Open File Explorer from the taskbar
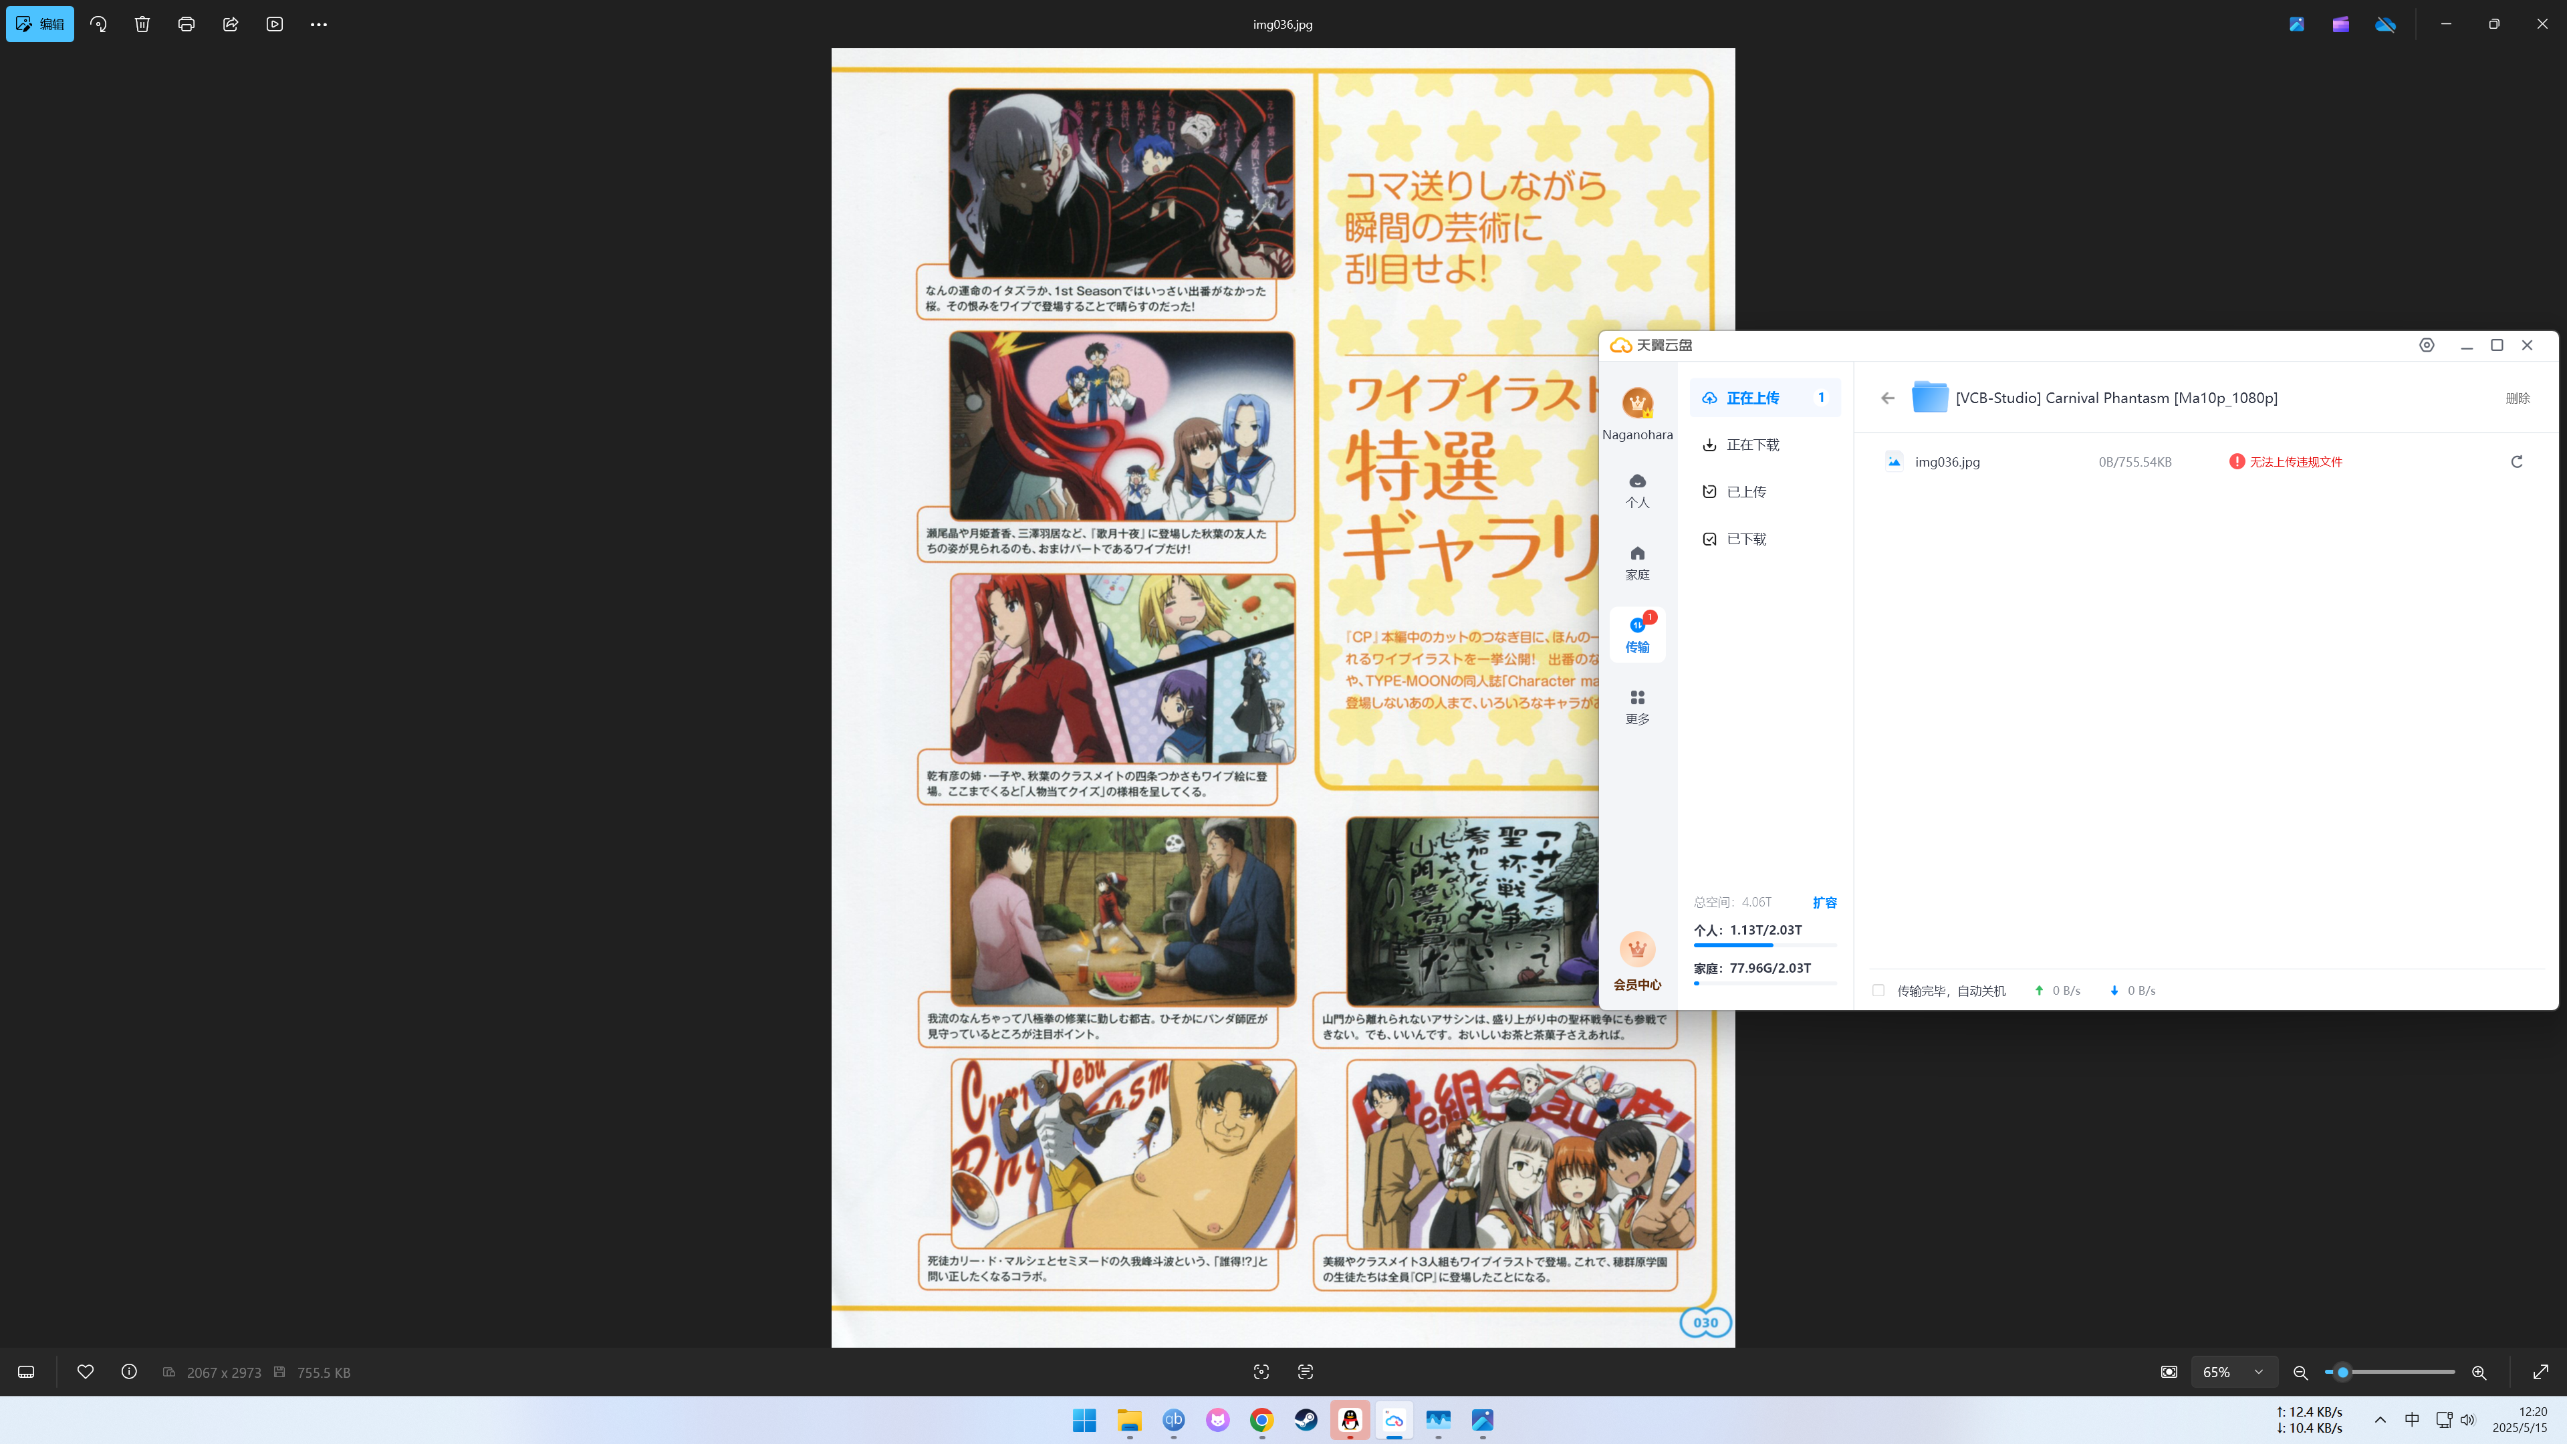 [1129, 1420]
